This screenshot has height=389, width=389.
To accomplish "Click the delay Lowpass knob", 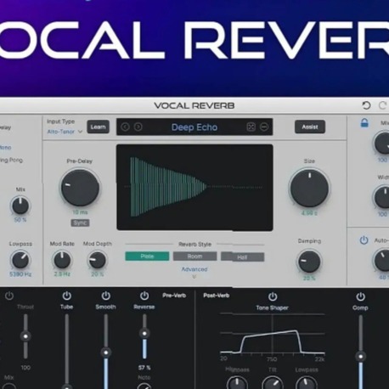I will click(x=20, y=260).
